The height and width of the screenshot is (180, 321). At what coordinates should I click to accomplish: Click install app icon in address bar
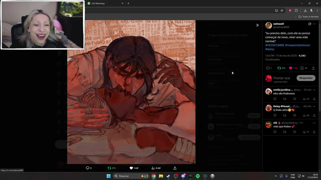276,10
